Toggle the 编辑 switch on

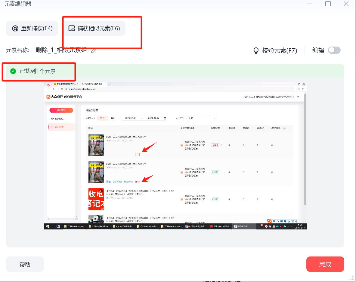click(x=334, y=50)
